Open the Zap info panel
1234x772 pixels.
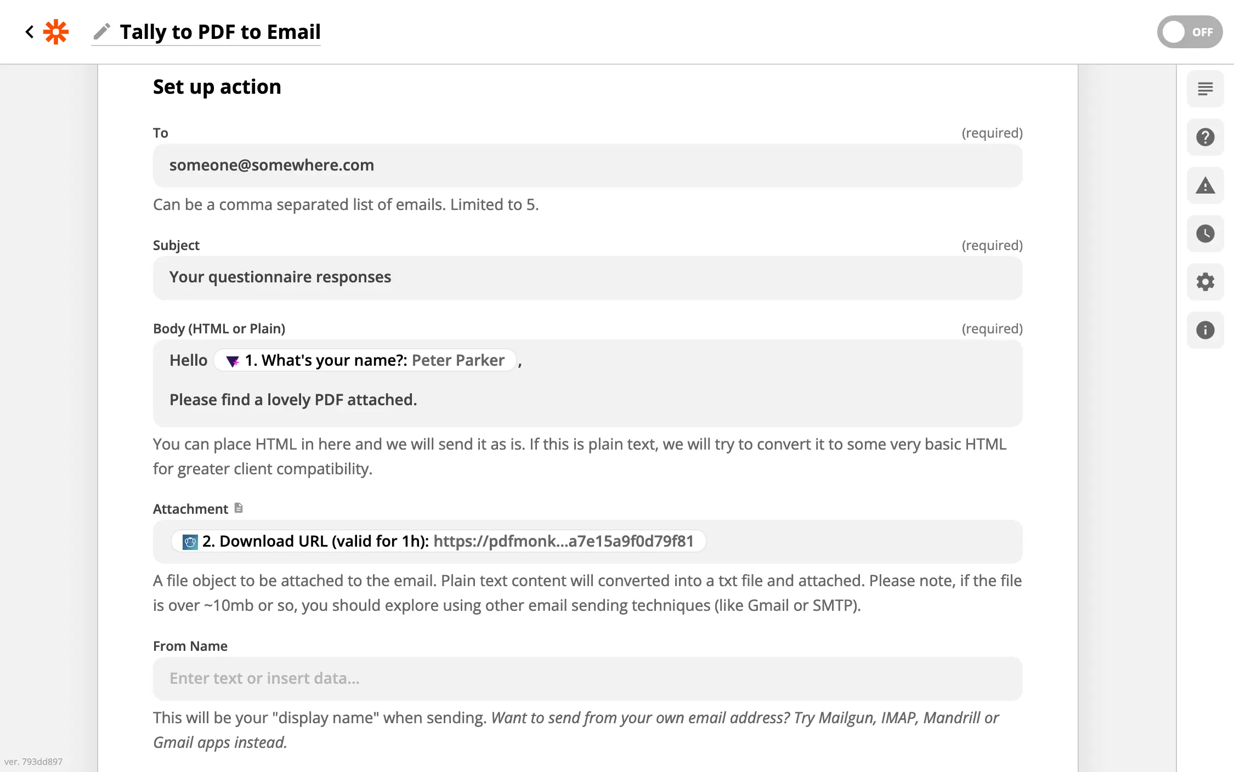click(1205, 330)
